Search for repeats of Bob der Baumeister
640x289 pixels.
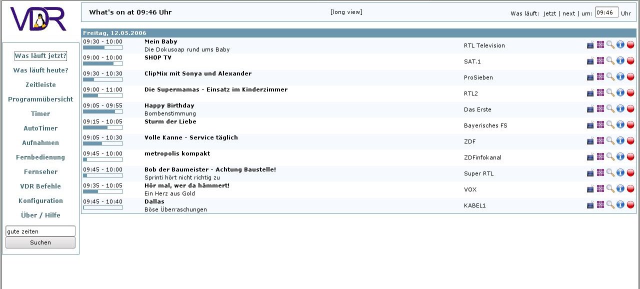tap(610, 173)
